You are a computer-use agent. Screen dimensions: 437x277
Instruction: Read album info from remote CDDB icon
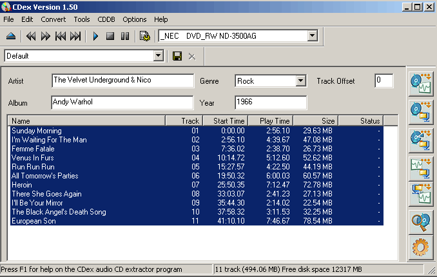pyautogui.click(x=421, y=222)
